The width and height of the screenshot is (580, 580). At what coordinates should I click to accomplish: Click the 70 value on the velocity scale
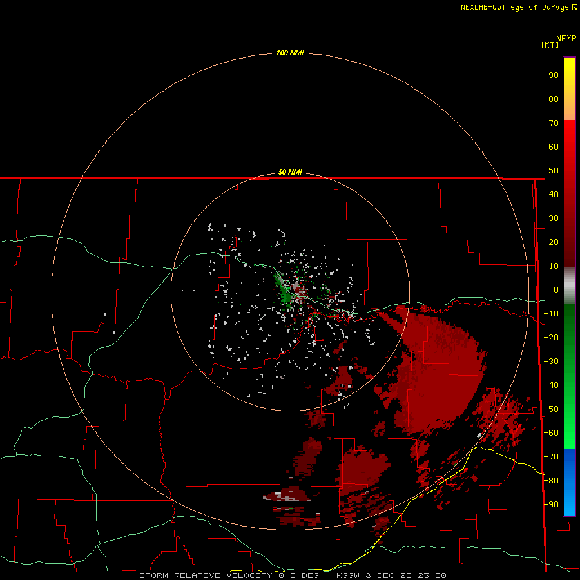554,123
